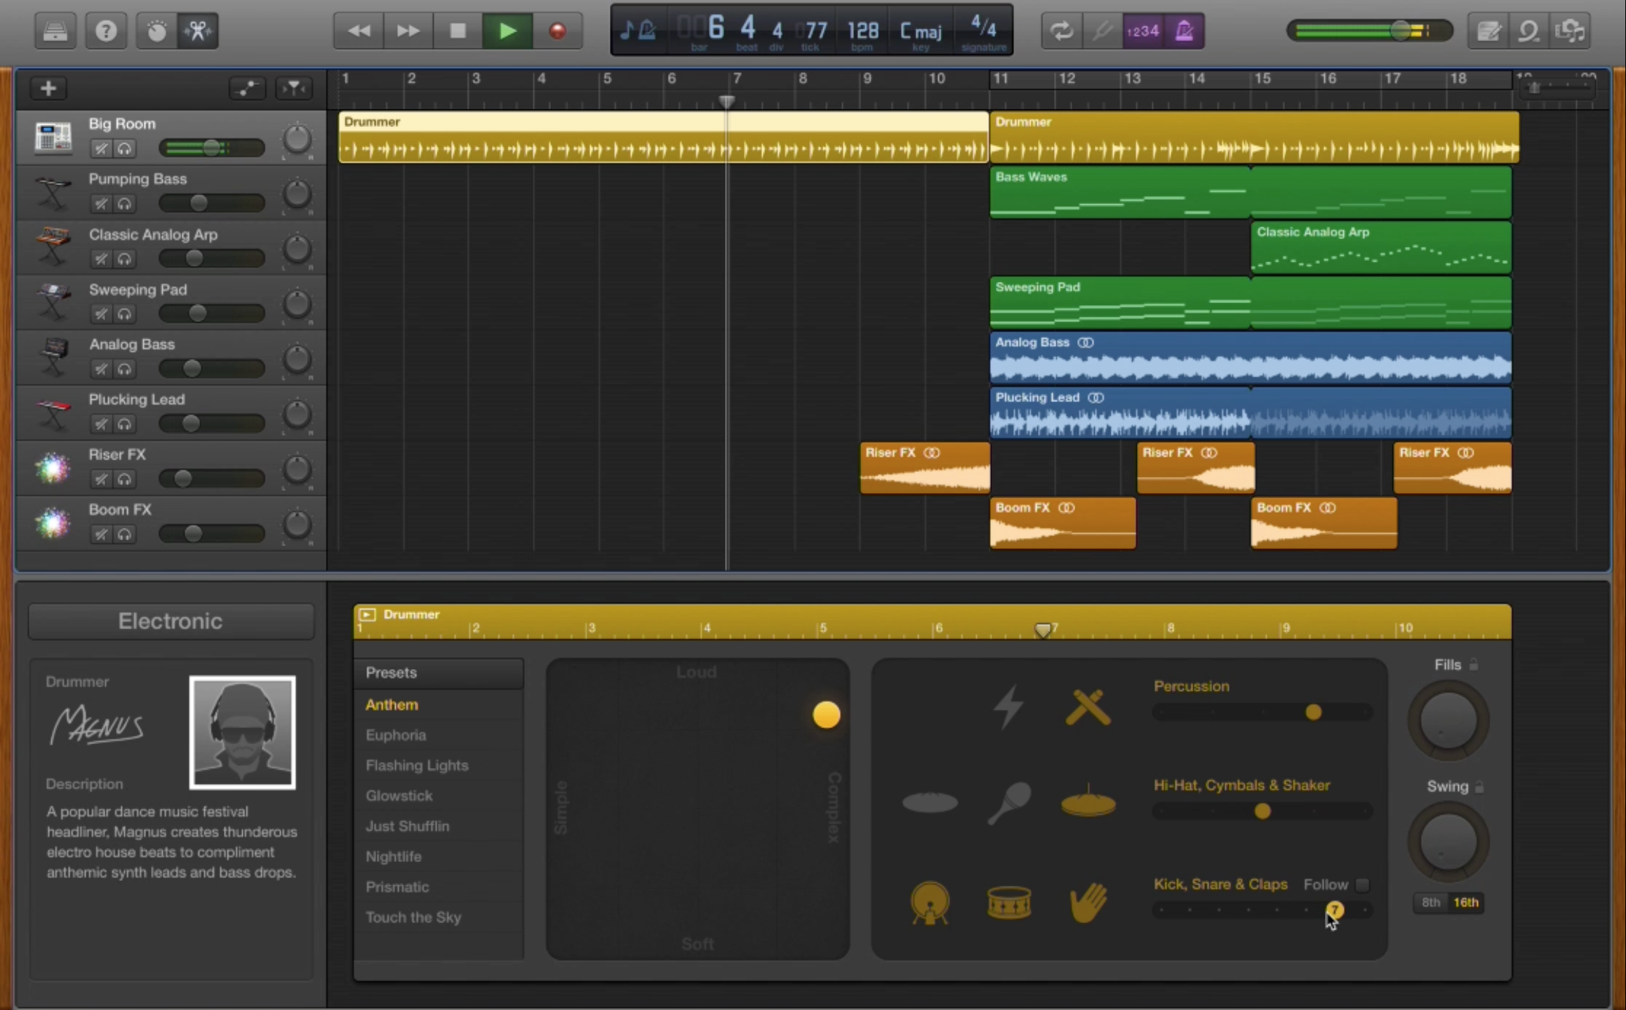
Task: Toggle solo on the Big Room track
Action: coord(126,147)
